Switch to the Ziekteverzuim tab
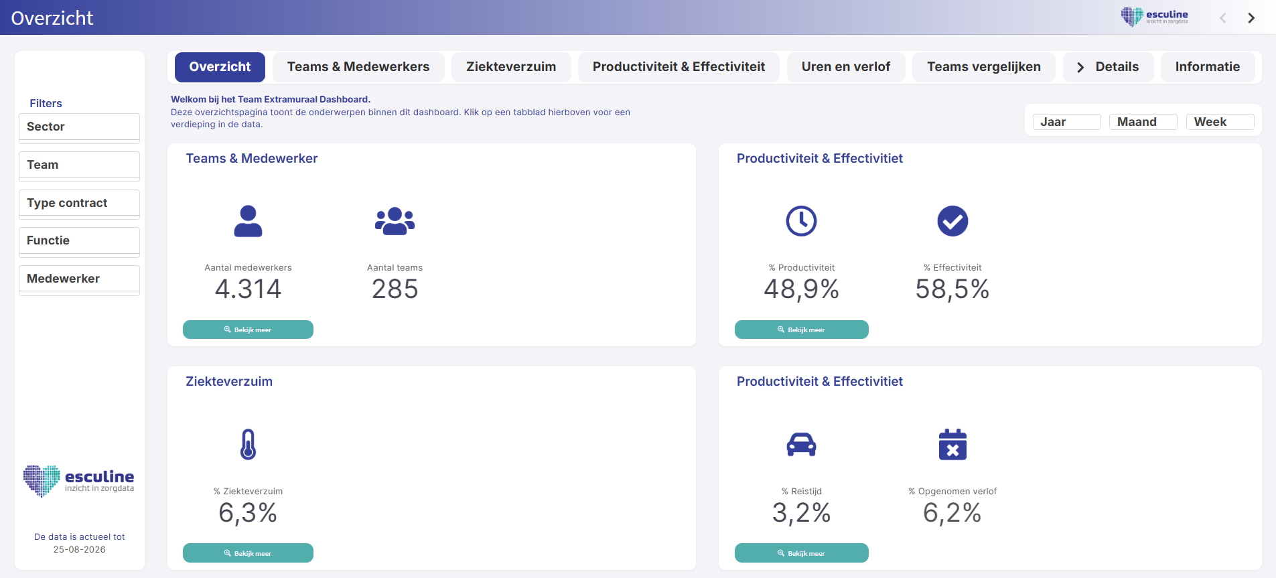Image resolution: width=1276 pixels, height=578 pixels. [x=511, y=67]
